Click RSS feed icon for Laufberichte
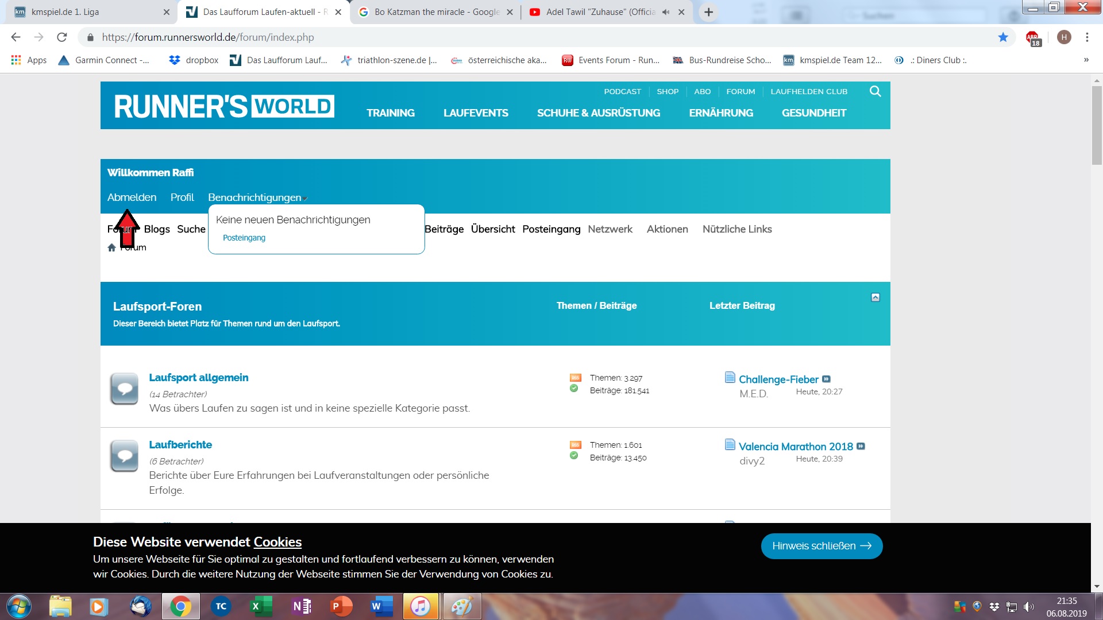The width and height of the screenshot is (1103, 620). pyautogui.click(x=575, y=445)
